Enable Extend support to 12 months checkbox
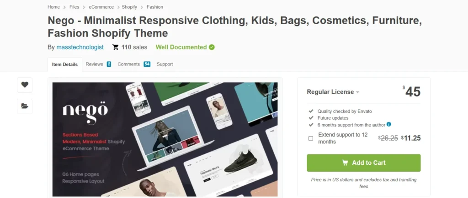Image resolution: width=468 pixels, height=198 pixels. pyautogui.click(x=311, y=138)
